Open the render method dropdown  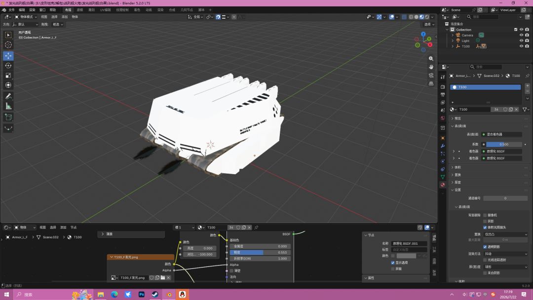[x=505, y=254]
